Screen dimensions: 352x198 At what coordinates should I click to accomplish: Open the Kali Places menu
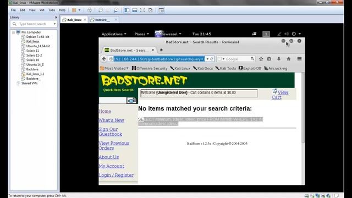point(142,34)
